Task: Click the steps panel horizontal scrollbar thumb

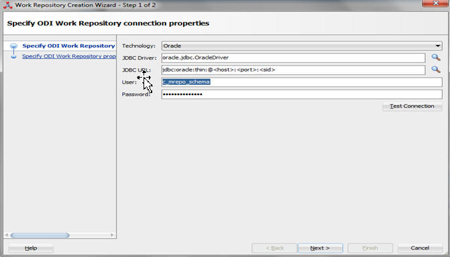Action: point(40,235)
